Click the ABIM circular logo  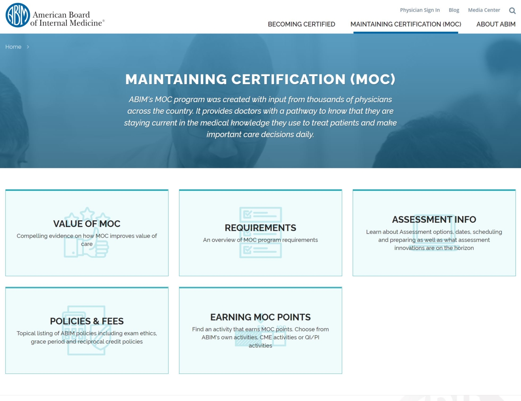(18, 15)
